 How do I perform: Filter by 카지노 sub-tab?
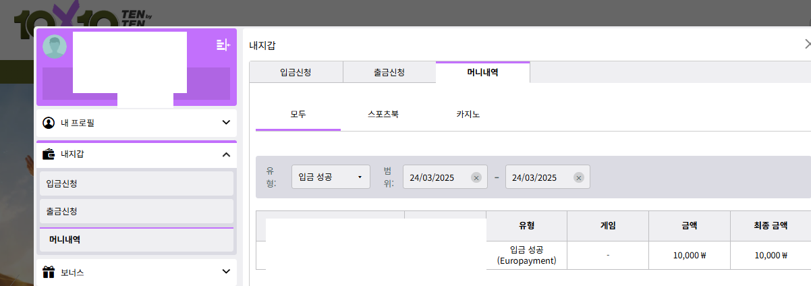tap(468, 114)
